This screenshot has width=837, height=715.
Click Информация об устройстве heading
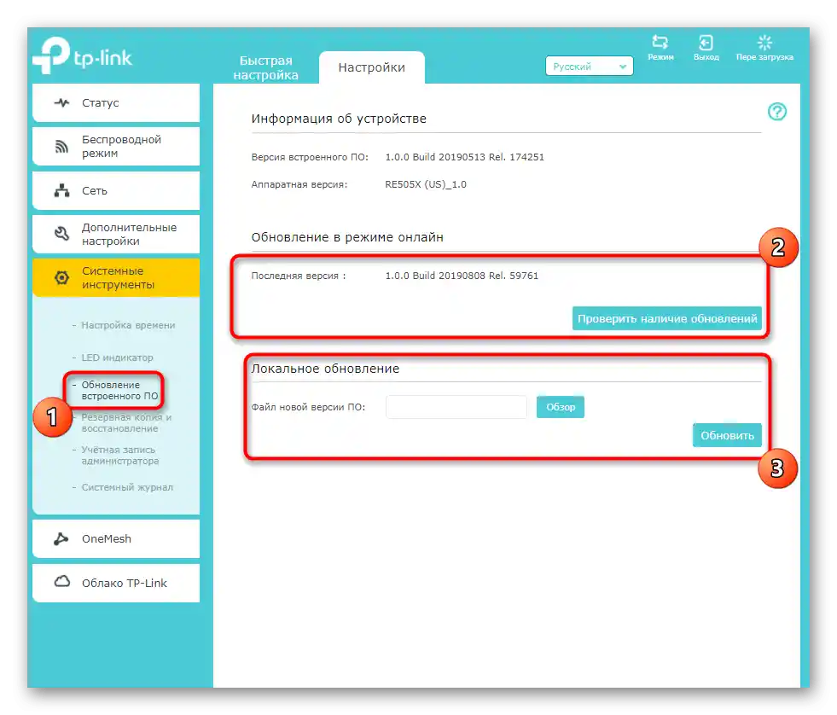[339, 119]
